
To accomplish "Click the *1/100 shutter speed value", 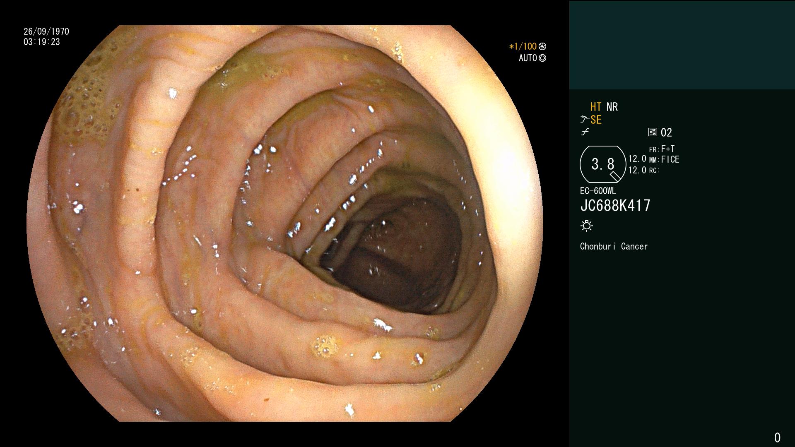I will pyautogui.click(x=523, y=46).
